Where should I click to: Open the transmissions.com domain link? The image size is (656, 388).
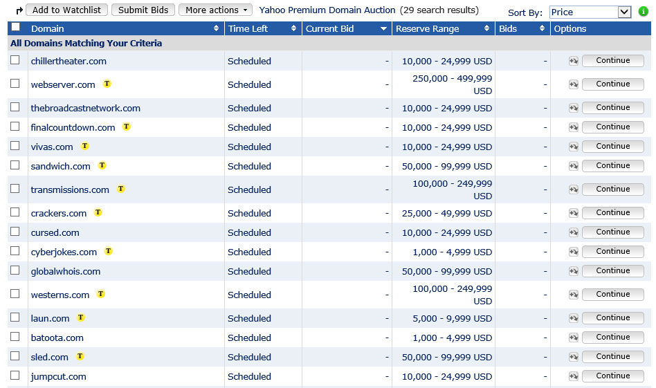70,190
